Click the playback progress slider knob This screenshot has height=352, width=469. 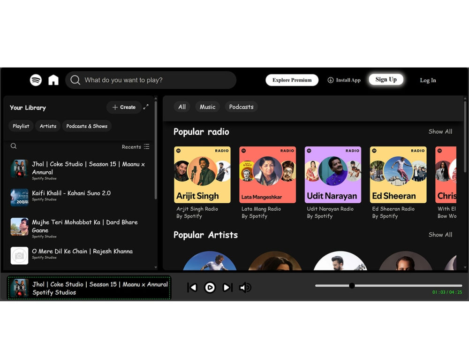tap(352, 285)
